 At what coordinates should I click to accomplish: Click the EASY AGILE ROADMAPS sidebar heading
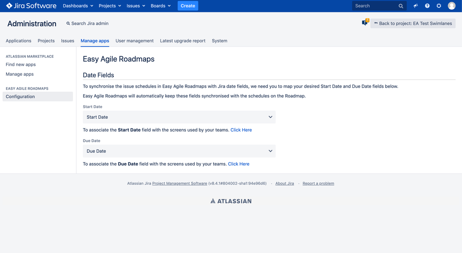(x=27, y=89)
